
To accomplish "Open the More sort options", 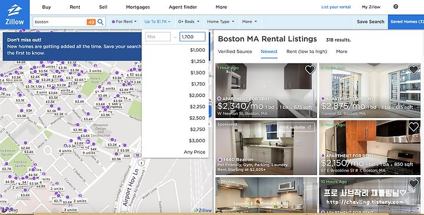I will (x=342, y=51).
